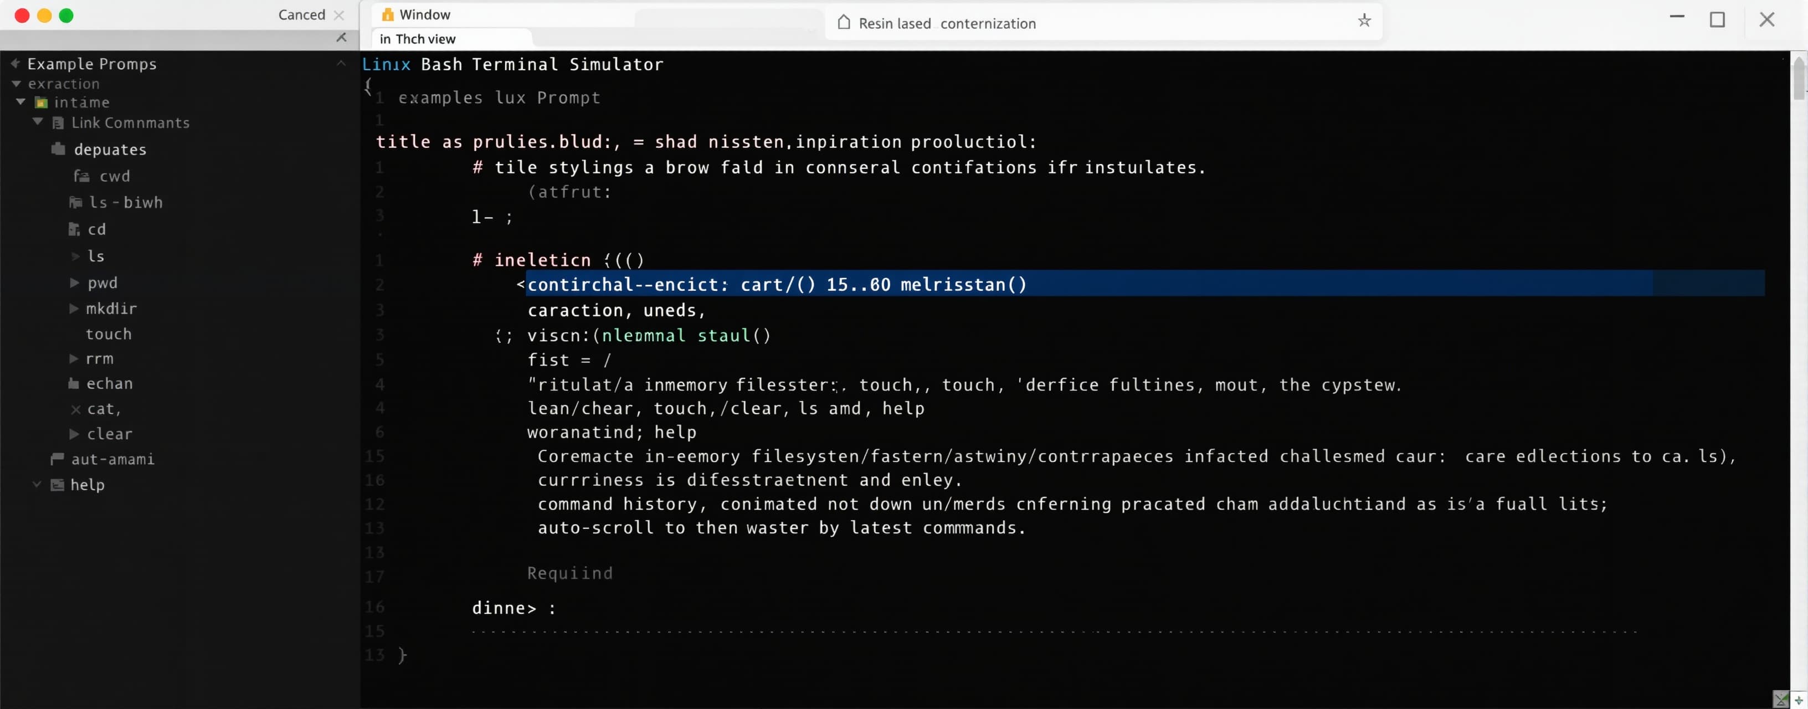Select the aut-amami entry
Image resolution: width=1808 pixels, height=709 pixels.
[112, 459]
